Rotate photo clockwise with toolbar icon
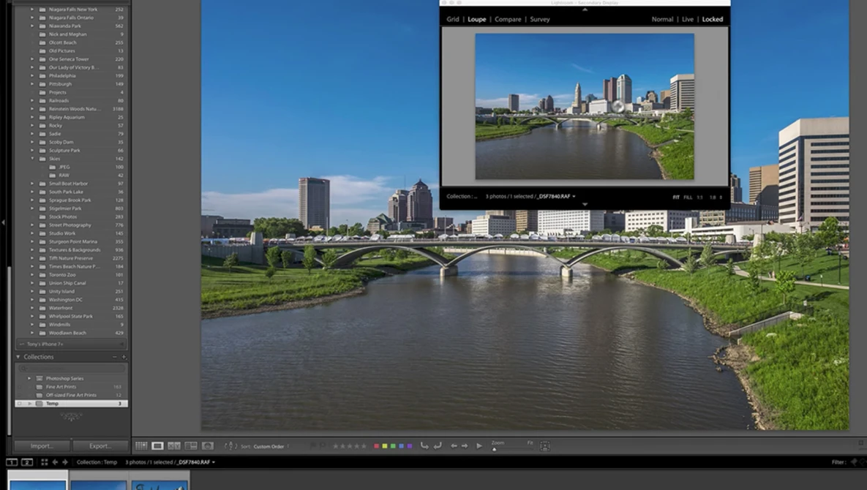Viewport: 867px width, 490px height. coord(438,446)
